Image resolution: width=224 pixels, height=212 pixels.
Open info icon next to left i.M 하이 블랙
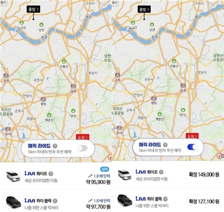coord(55,201)
